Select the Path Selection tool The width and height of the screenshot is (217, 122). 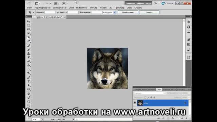click(28, 85)
